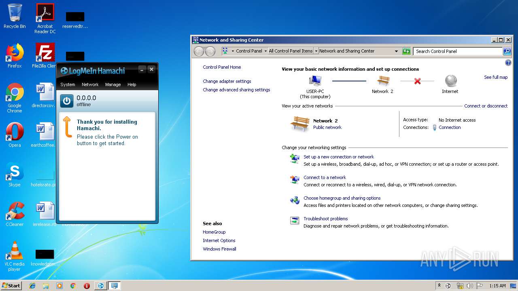The height and width of the screenshot is (291, 518).
Task: Click Connect or disconnect link
Action: coord(486,106)
